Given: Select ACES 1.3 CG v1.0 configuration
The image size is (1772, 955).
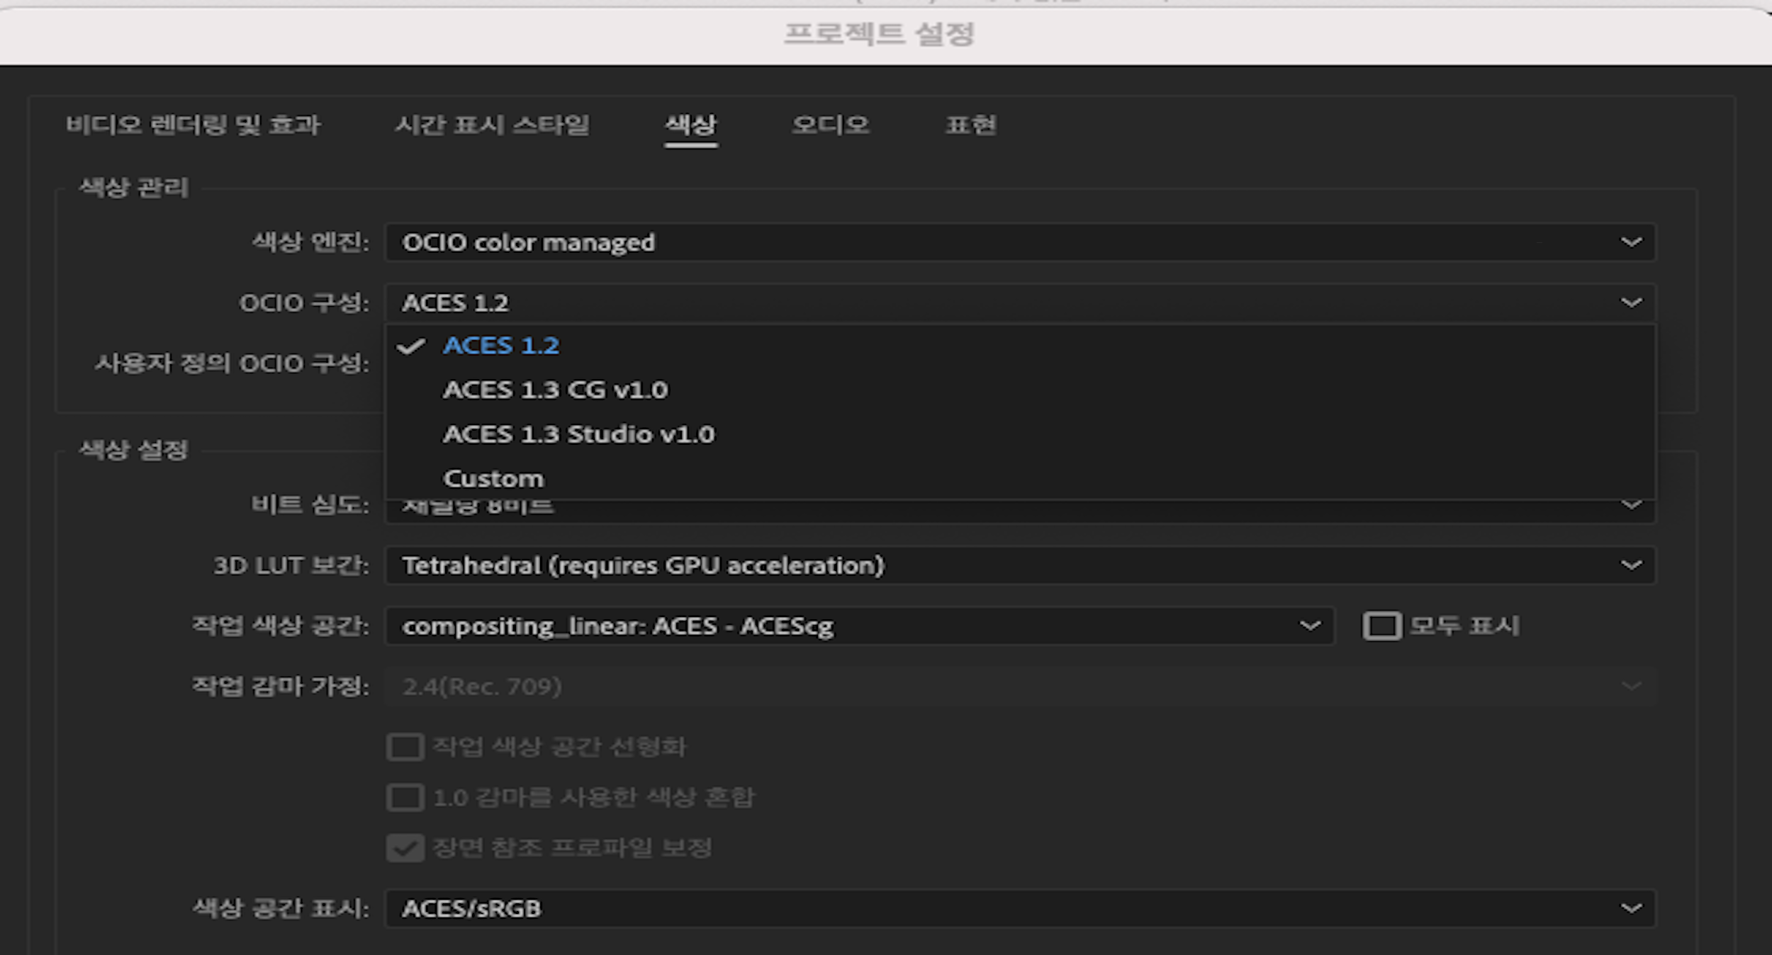Looking at the screenshot, I should coord(556,389).
